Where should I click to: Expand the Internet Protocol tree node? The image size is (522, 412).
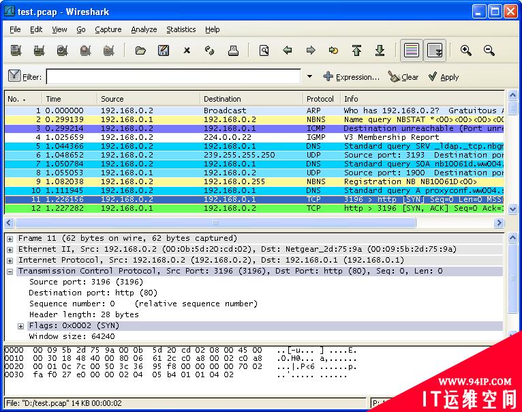(10, 261)
